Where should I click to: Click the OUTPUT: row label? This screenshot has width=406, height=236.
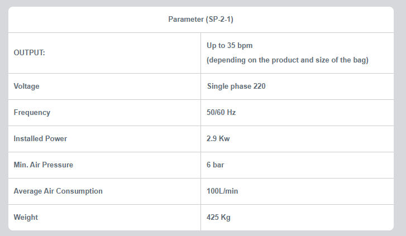pos(30,53)
